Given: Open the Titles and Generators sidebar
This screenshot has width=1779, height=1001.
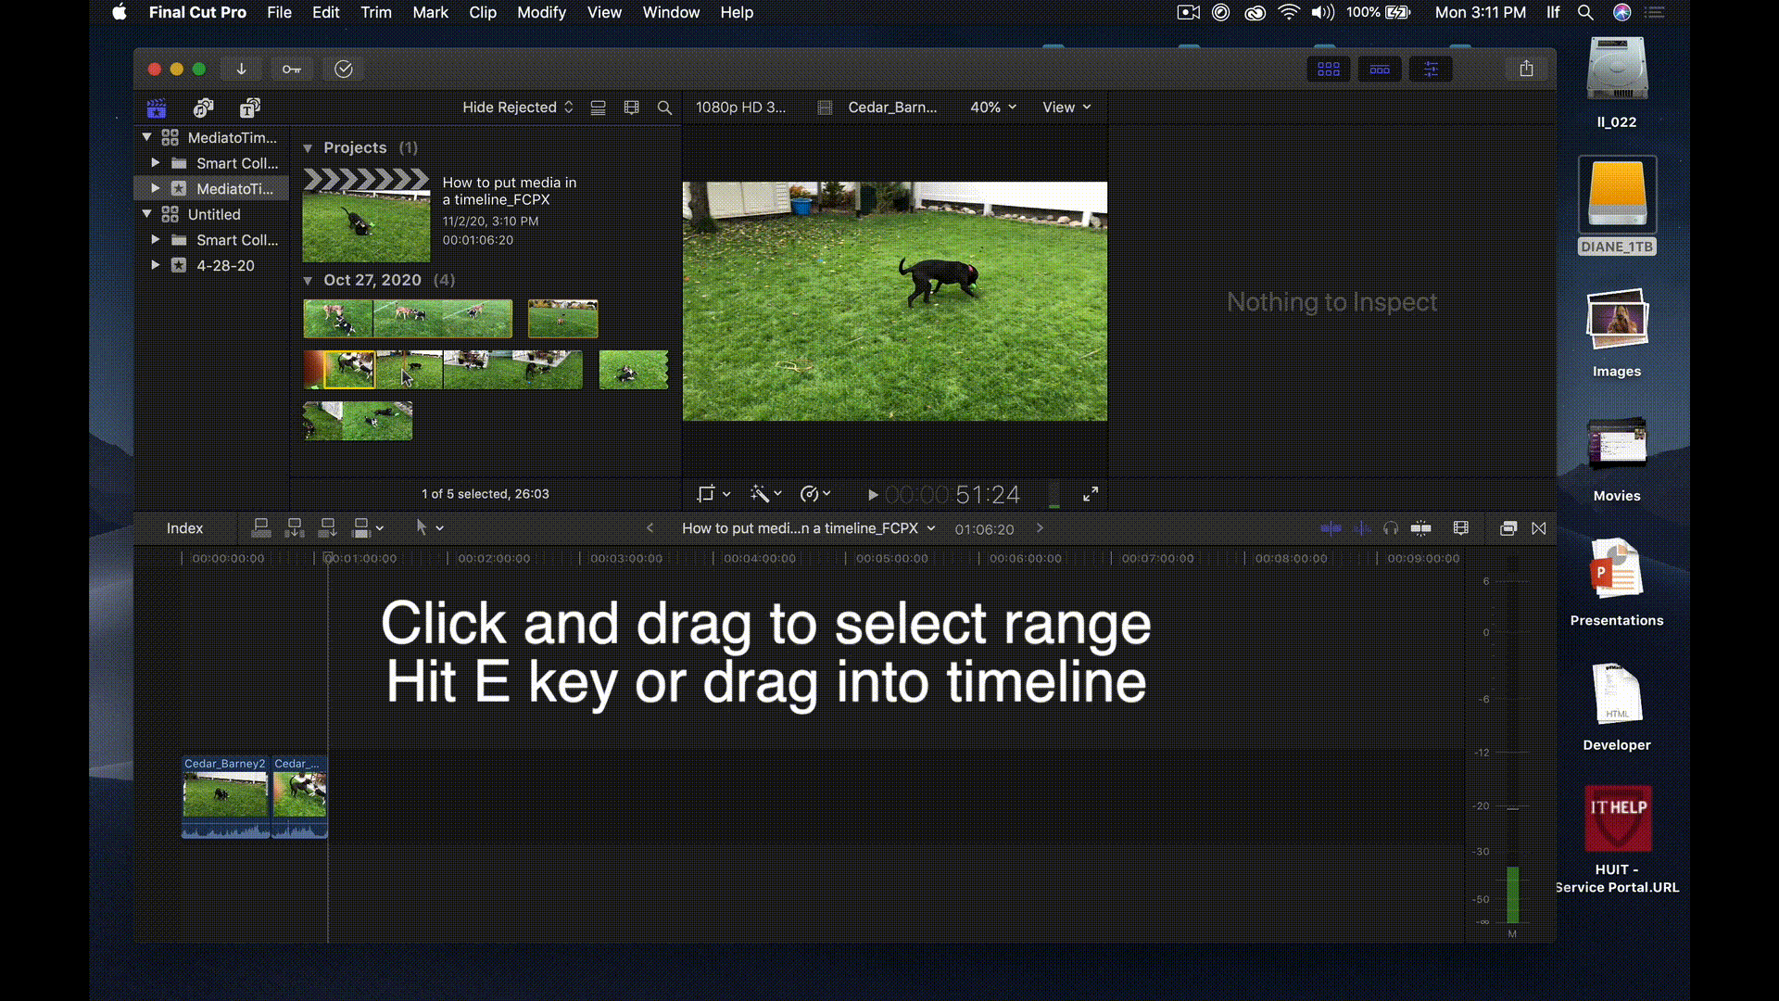Looking at the screenshot, I should (250, 108).
